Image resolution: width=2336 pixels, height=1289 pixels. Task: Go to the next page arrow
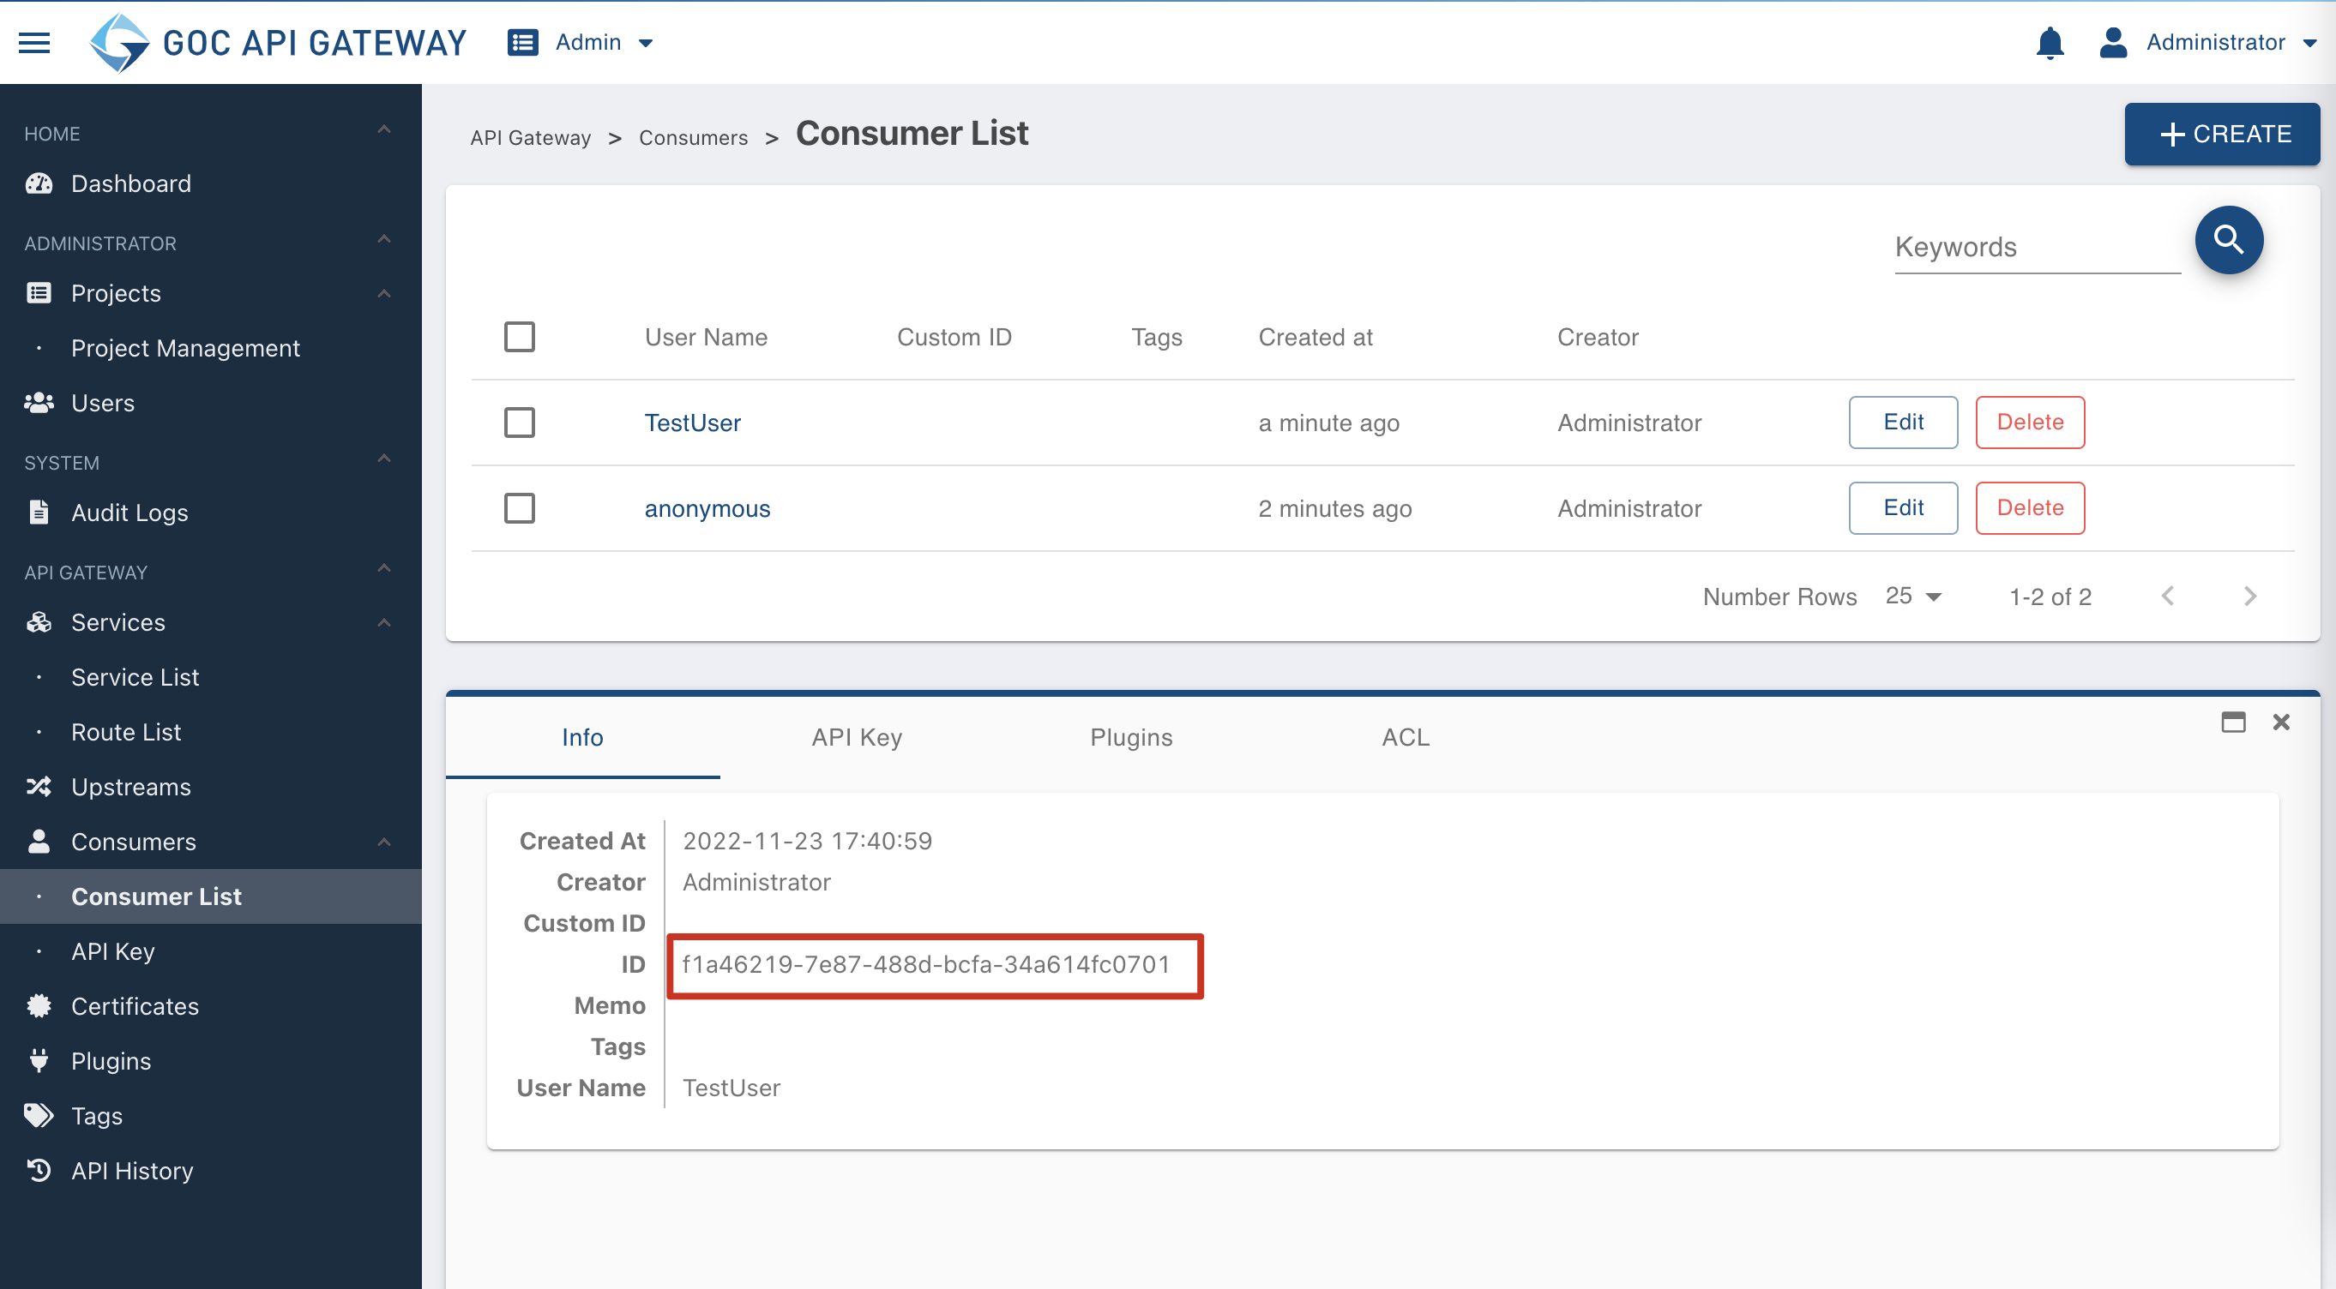(x=2249, y=596)
